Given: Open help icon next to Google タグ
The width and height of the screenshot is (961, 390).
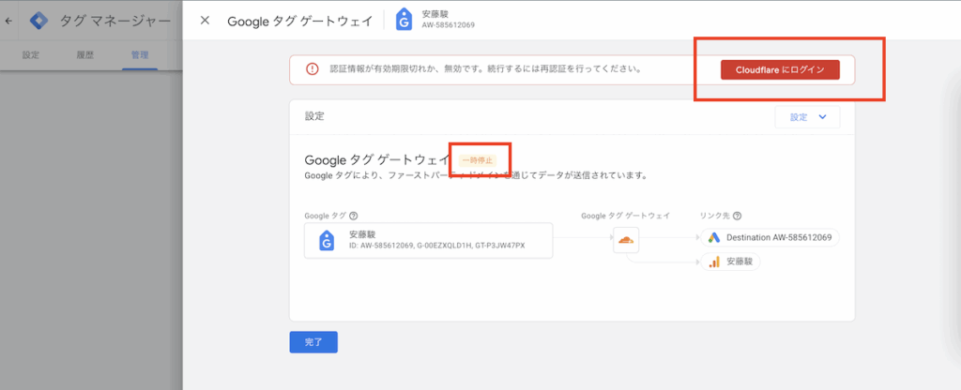Looking at the screenshot, I should pyautogui.click(x=353, y=216).
